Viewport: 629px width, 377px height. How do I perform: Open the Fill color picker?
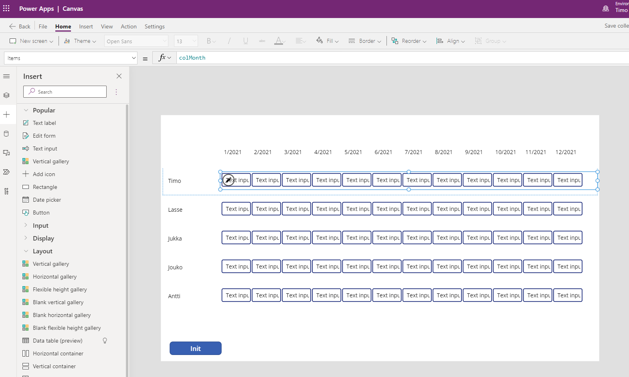point(328,41)
